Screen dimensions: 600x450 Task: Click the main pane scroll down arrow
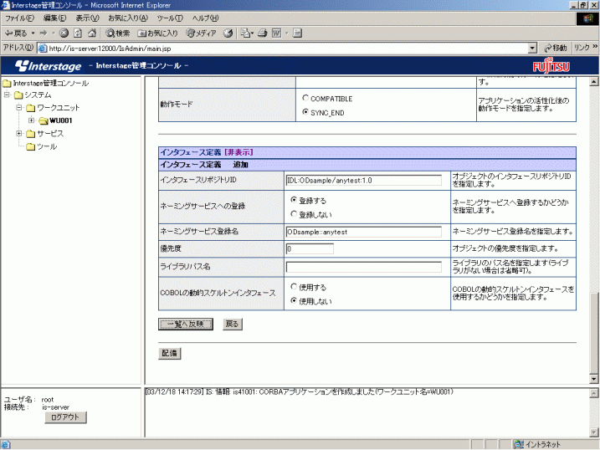click(594, 379)
